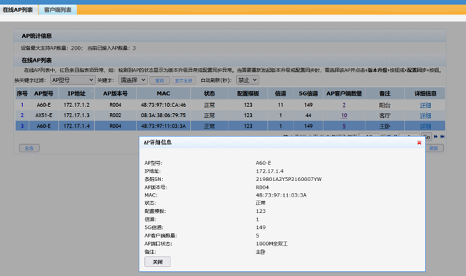The width and height of the screenshot is (466, 276).
Task: Click the AX51-E model cell
Action: (44, 116)
